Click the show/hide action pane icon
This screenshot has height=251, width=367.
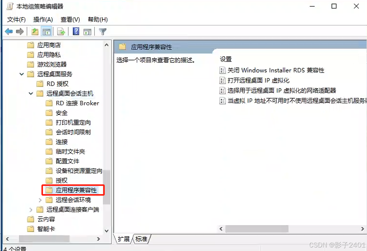(88, 32)
